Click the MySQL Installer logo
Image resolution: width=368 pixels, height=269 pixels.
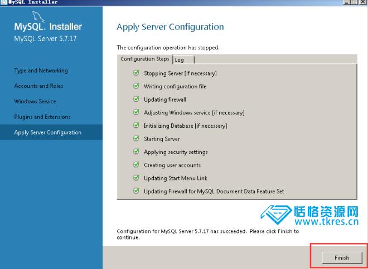point(47,27)
